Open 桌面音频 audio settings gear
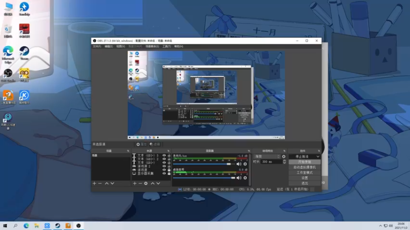410x230 pixels. click(x=245, y=178)
